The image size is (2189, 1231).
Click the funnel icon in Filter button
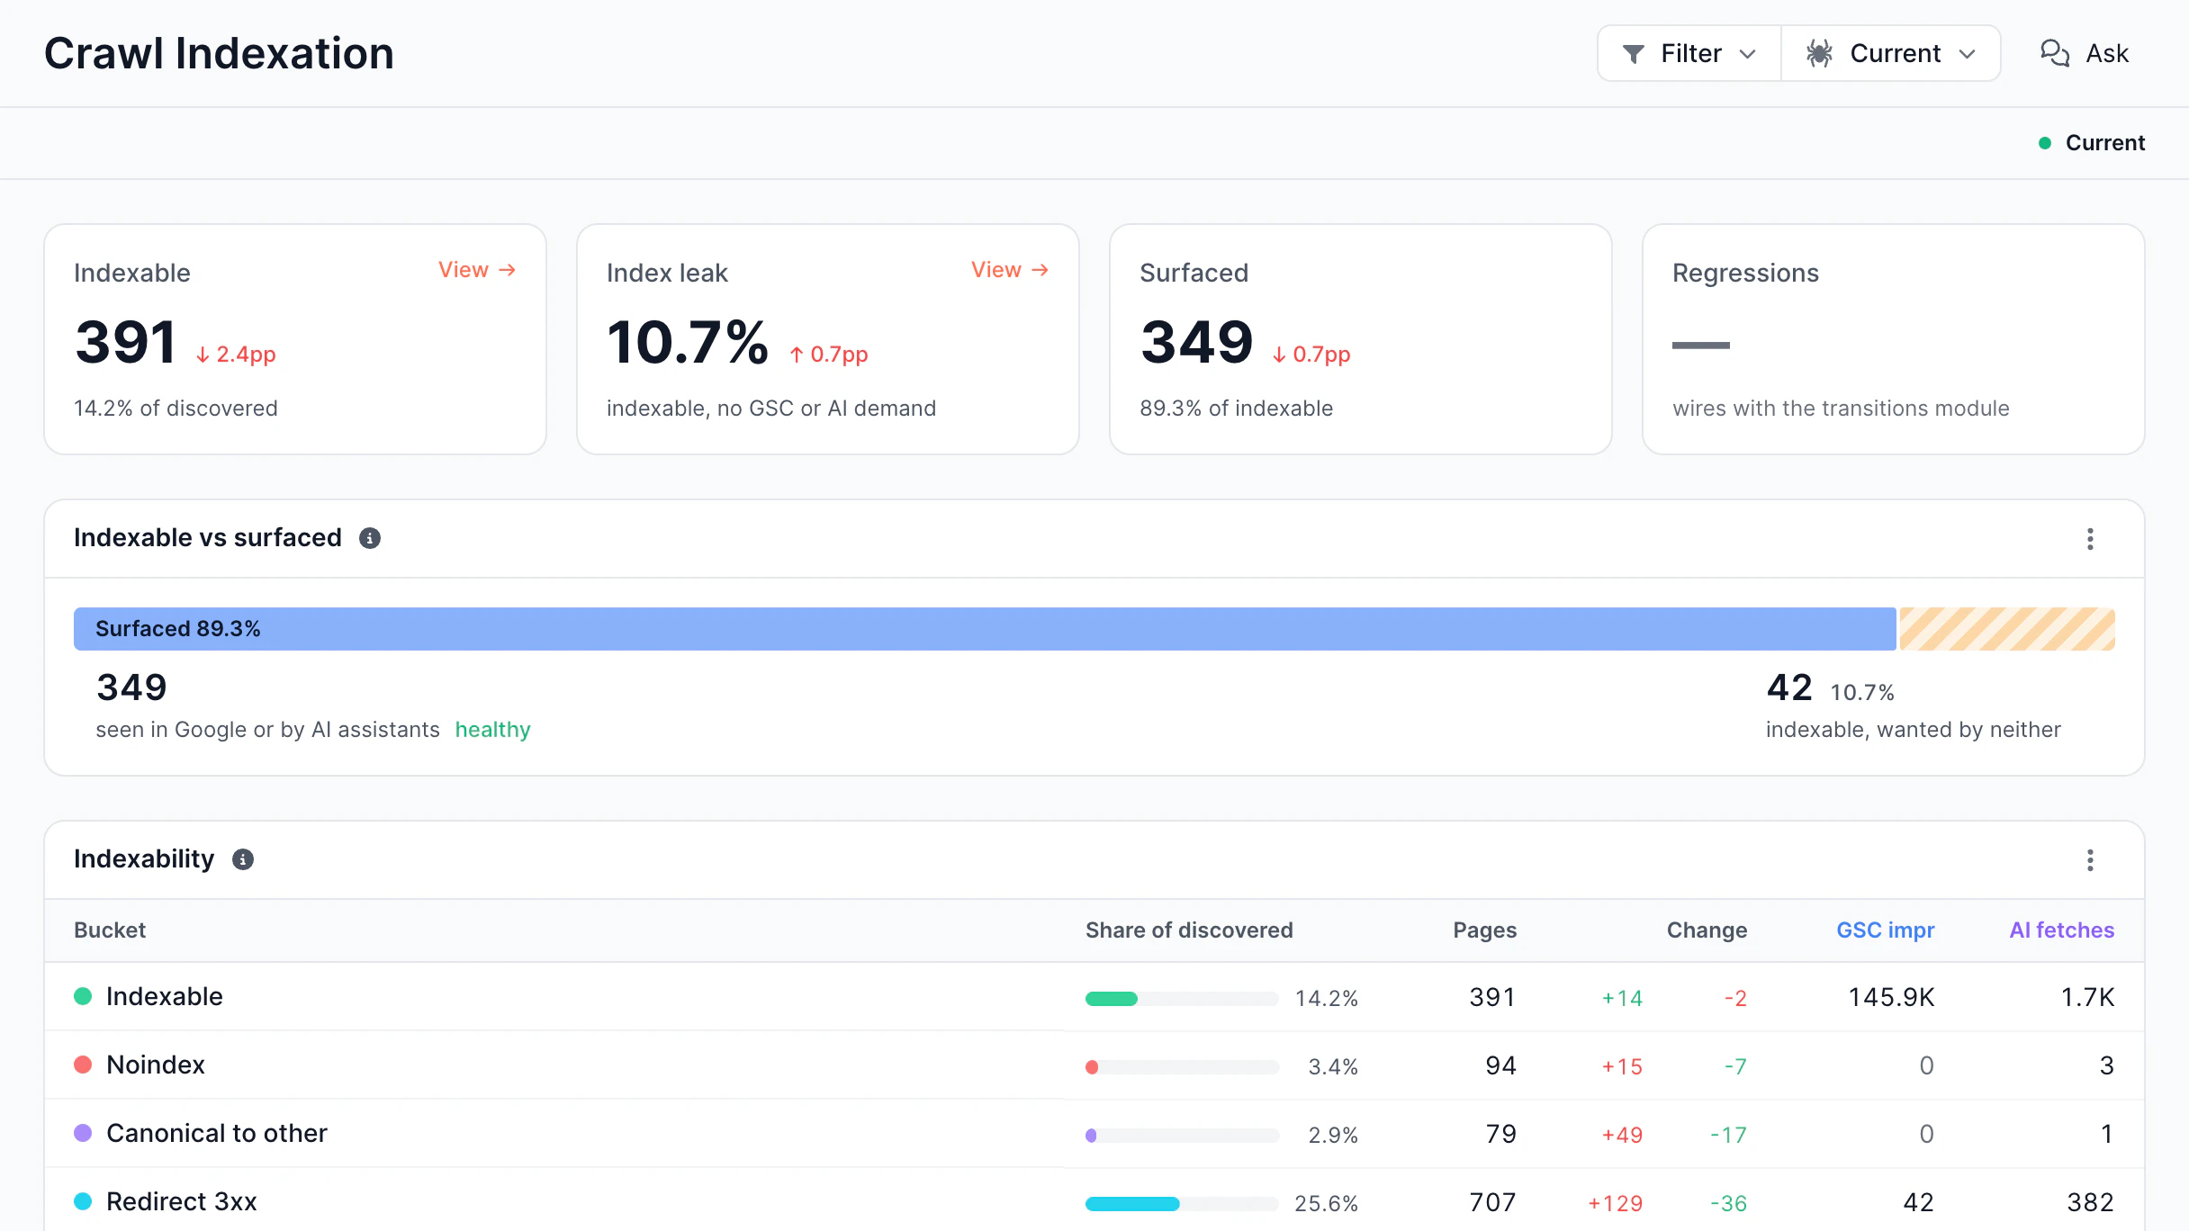[1633, 54]
